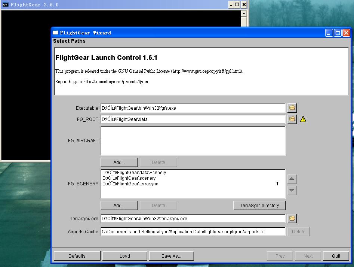Click the FG_ROOT label
The width and height of the screenshot is (354, 267).
[x=88, y=119]
